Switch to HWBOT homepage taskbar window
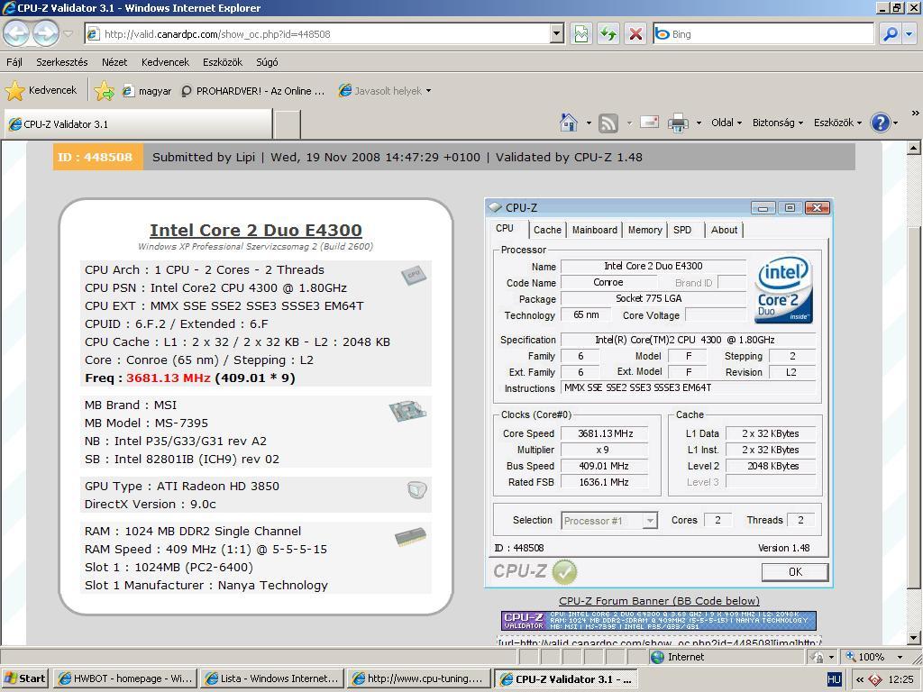The width and height of the screenshot is (923, 692). click(x=124, y=678)
